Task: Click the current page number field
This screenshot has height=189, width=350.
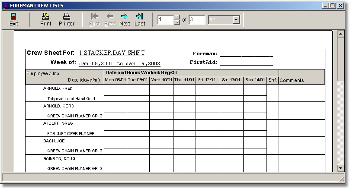Action: pos(165,20)
